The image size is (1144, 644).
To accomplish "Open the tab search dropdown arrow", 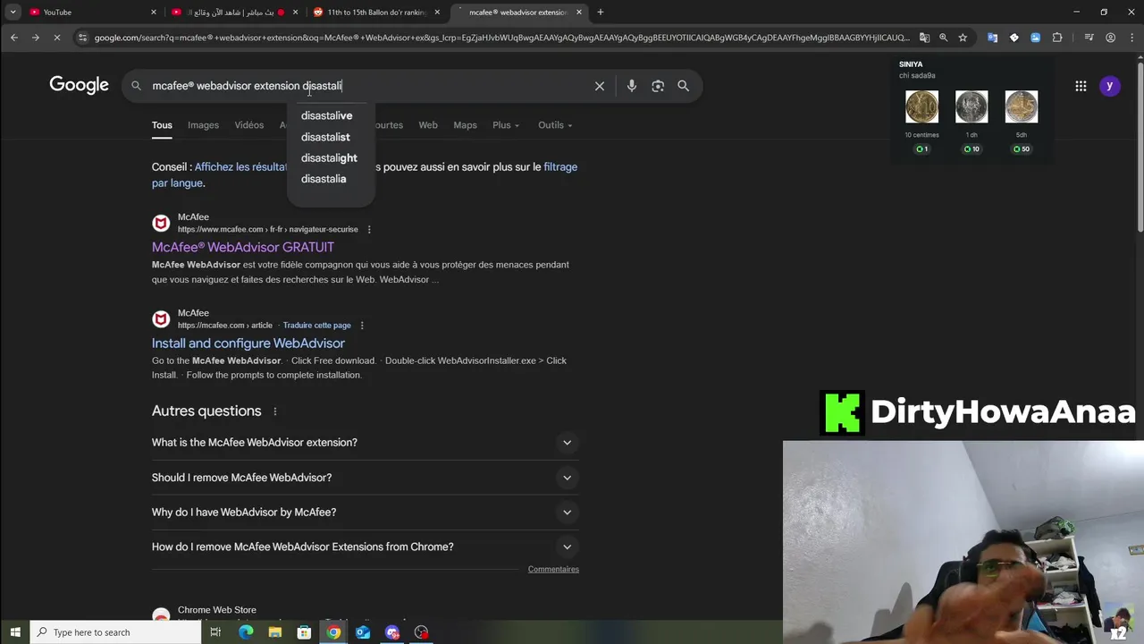I will [x=13, y=12].
